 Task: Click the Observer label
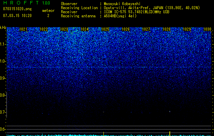click(x=69, y=4)
